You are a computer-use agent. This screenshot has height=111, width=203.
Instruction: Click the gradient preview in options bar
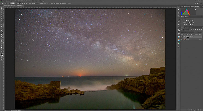point(12,3)
